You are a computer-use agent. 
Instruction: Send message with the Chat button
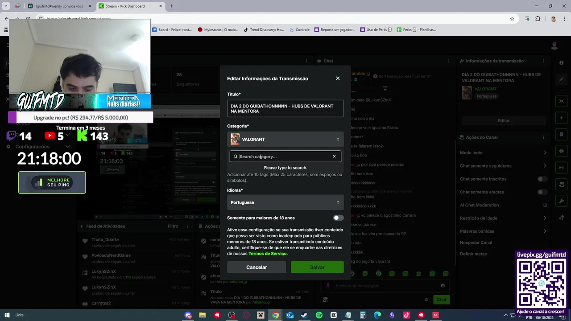tap(441, 300)
